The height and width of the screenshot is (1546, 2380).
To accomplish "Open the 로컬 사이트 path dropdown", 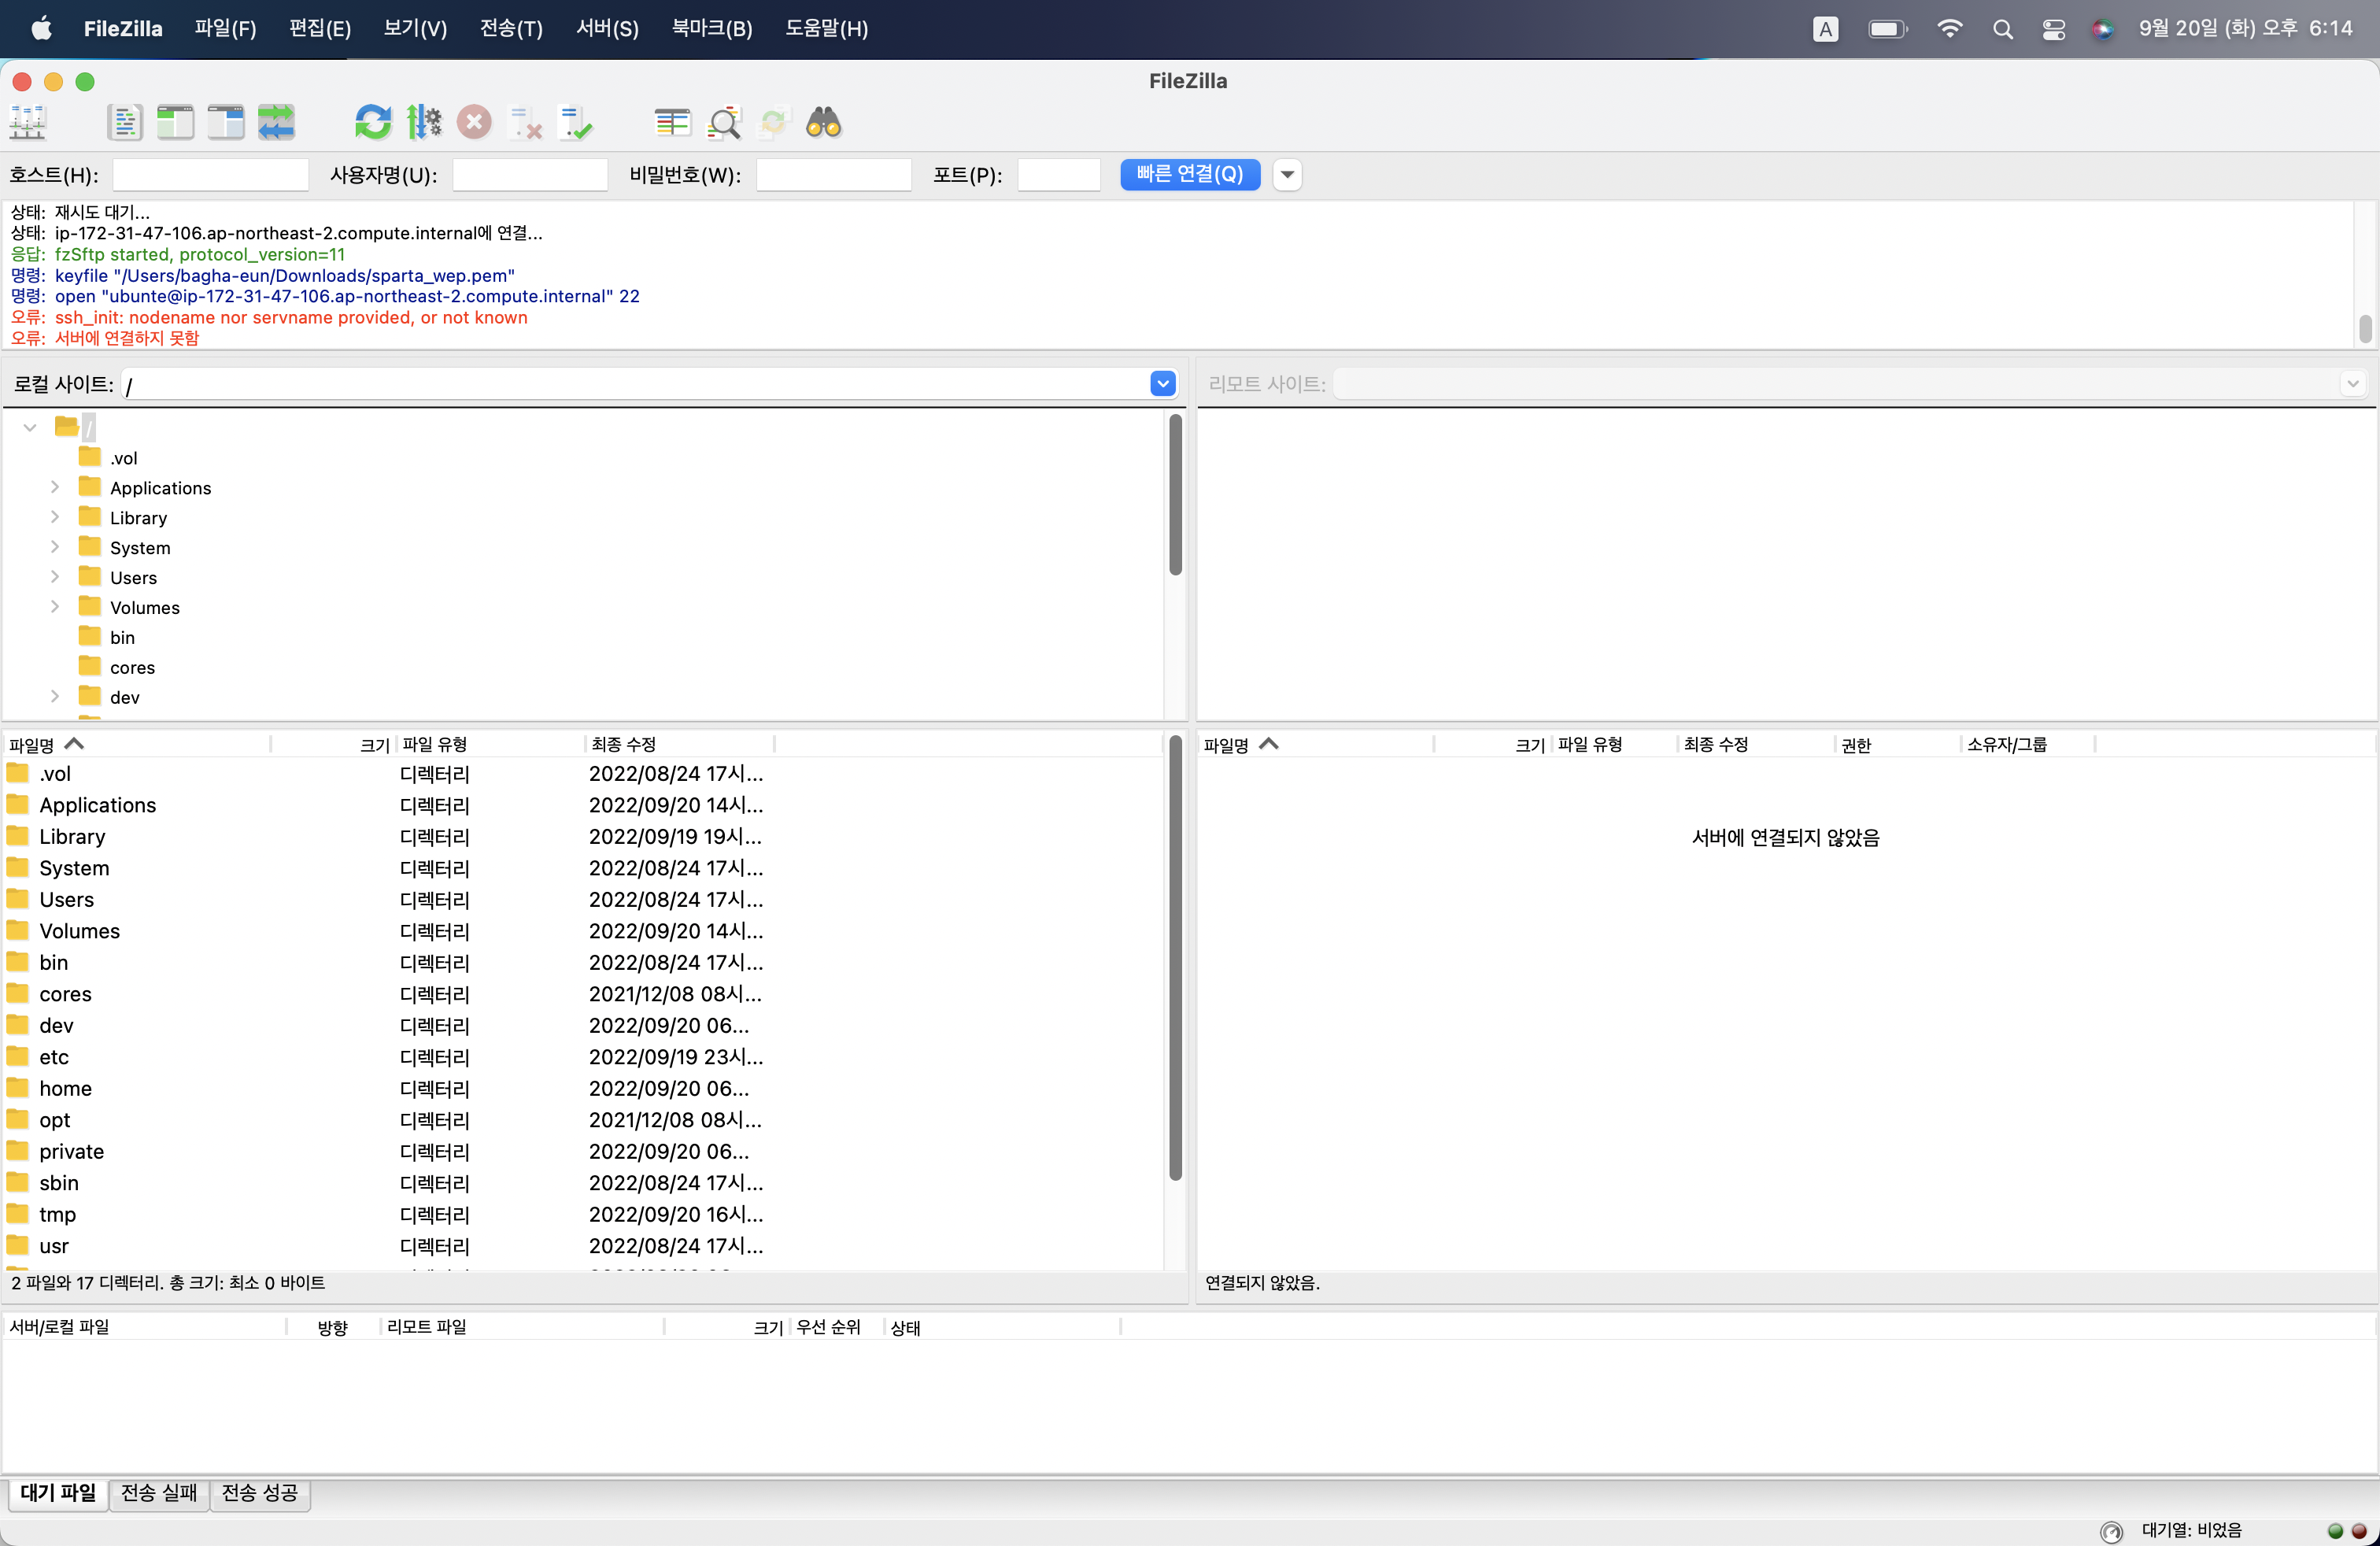I will (1162, 383).
